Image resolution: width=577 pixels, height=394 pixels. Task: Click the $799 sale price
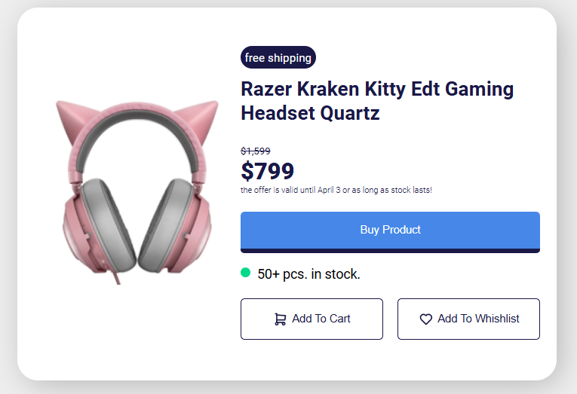pos(268,171)
